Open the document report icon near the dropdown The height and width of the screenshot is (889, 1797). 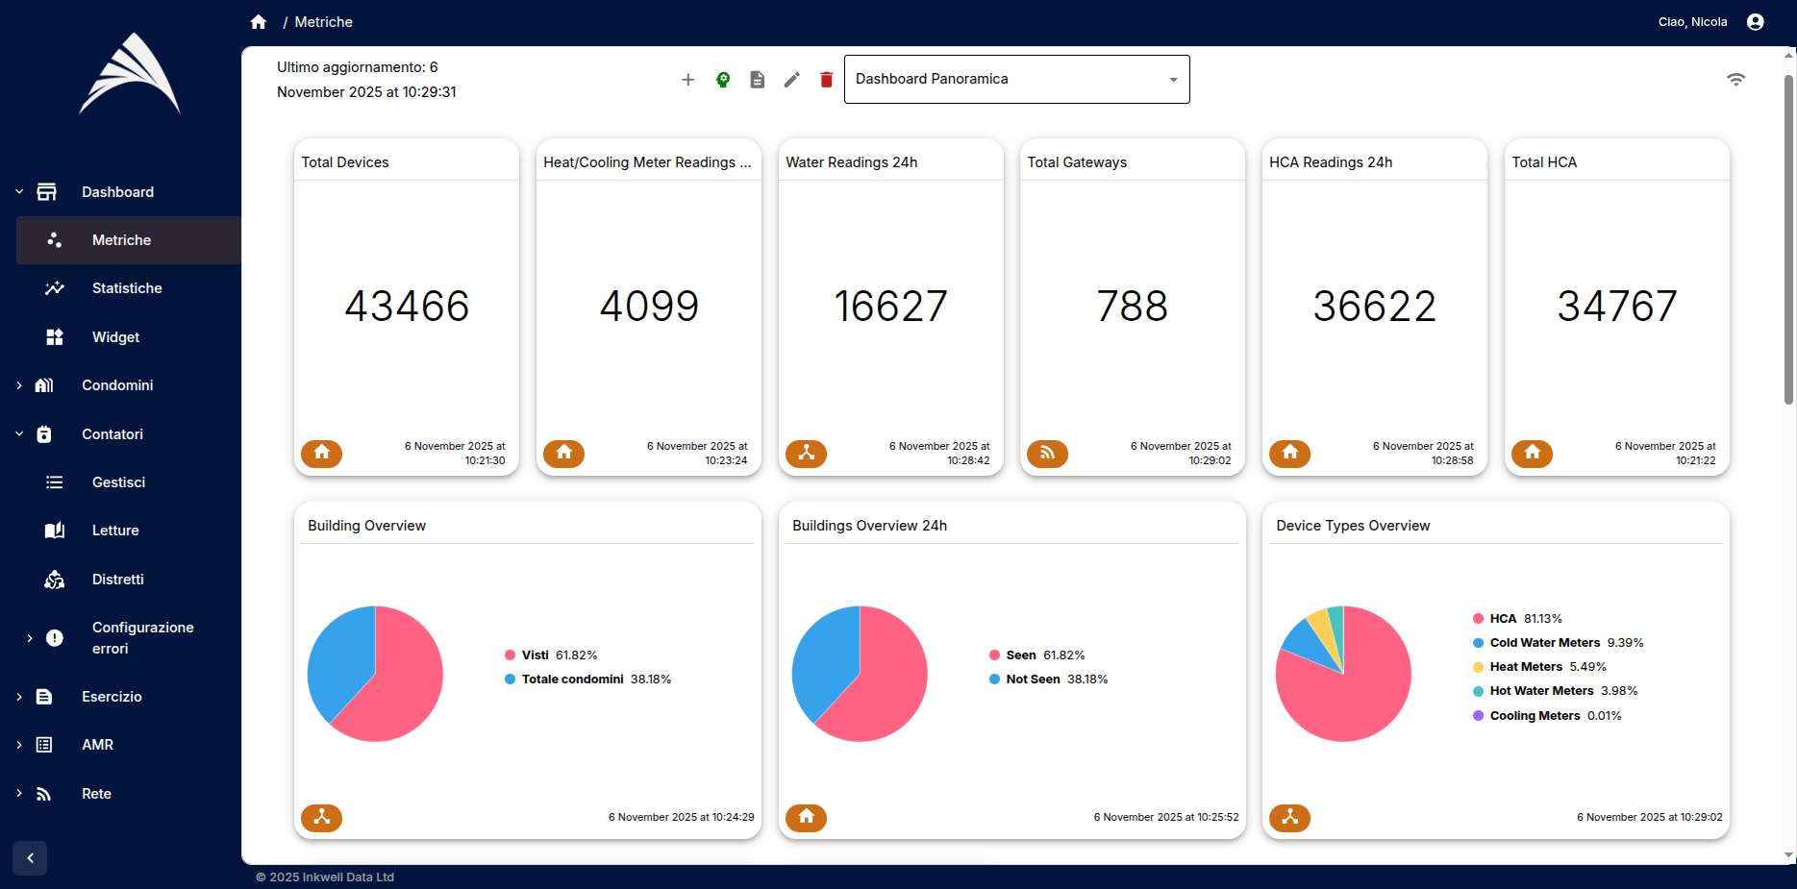(x=757, y=80)
